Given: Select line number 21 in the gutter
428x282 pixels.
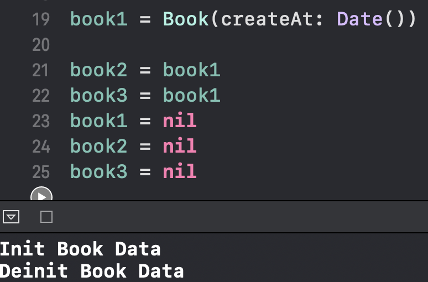Looking at the screenshot, I should pos(41,70).
